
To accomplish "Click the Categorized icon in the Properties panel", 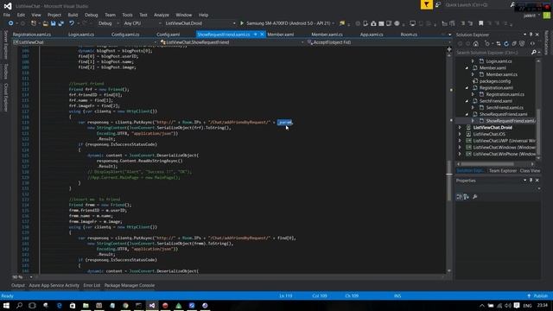I will coord(459,197).
